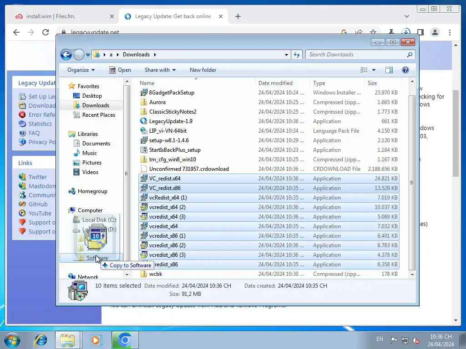Select Recent Places in navigation pane
The height and width of the screenshot is (349, 466).
(x=98, y=115)
